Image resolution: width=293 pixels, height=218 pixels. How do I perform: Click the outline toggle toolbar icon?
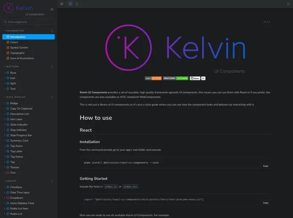pyautogui.click(x=77, y=4)
